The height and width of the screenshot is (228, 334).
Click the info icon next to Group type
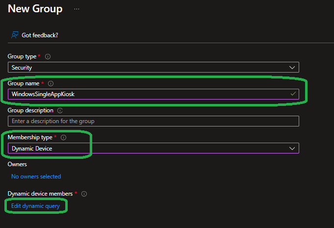pos(48,57)
